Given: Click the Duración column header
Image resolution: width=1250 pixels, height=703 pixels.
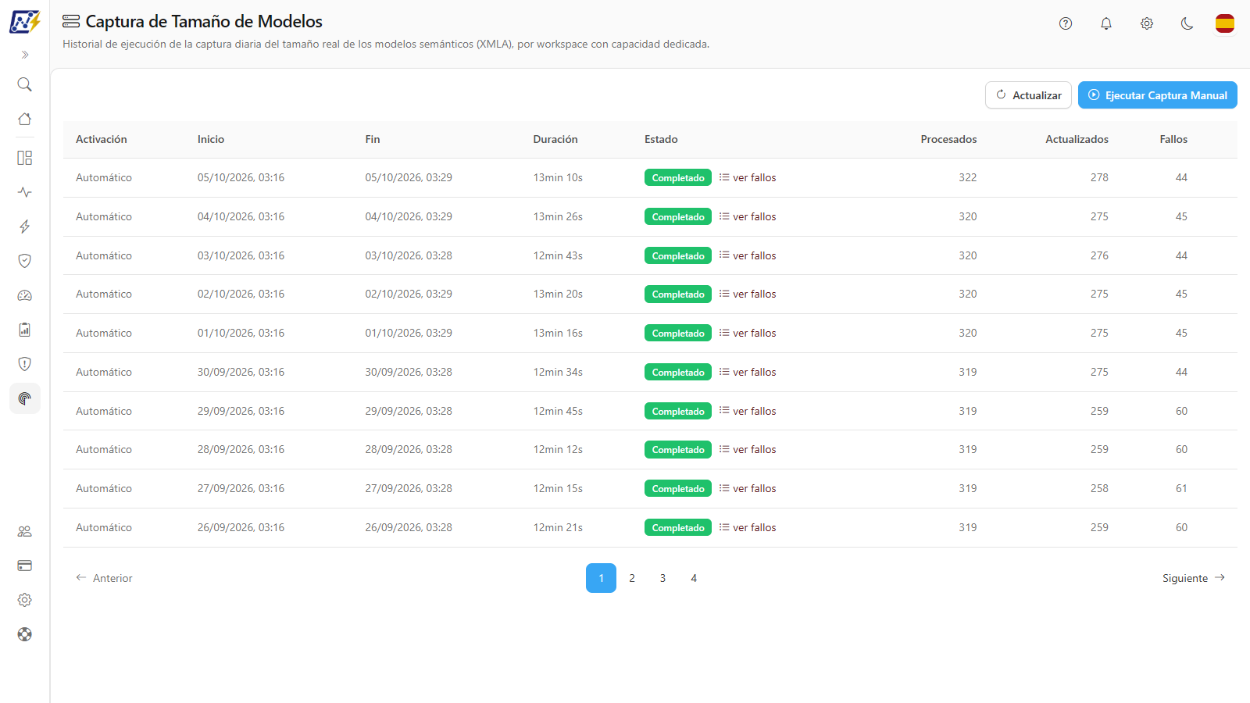Looking at the screenshot, I should [555, 139].
